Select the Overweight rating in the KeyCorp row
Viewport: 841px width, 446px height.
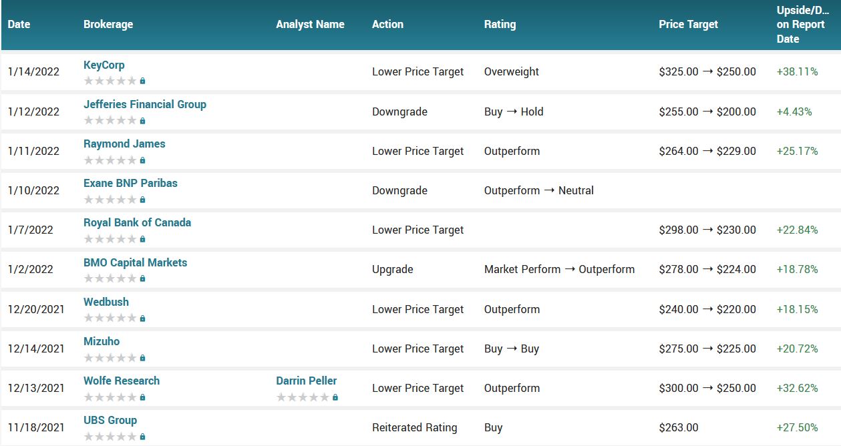[x=512, y=71]
